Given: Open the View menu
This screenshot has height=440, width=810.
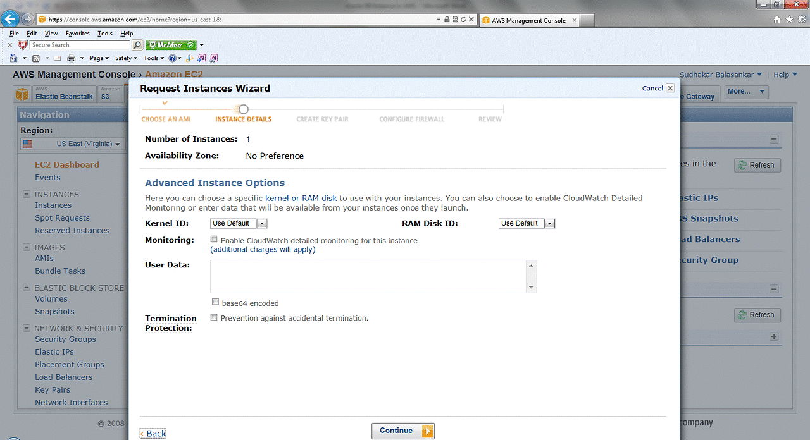Looking at the screenshot, I should [x=51, y=34].
